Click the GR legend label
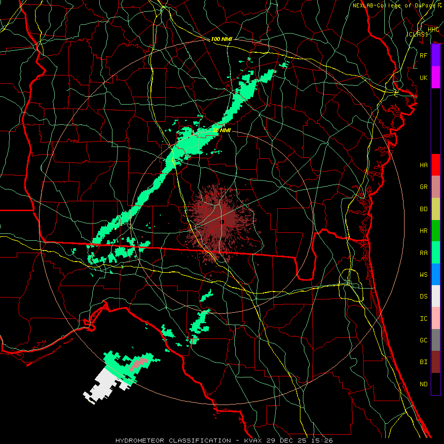Screen dimensions: 444x444 tap(423, 187)
